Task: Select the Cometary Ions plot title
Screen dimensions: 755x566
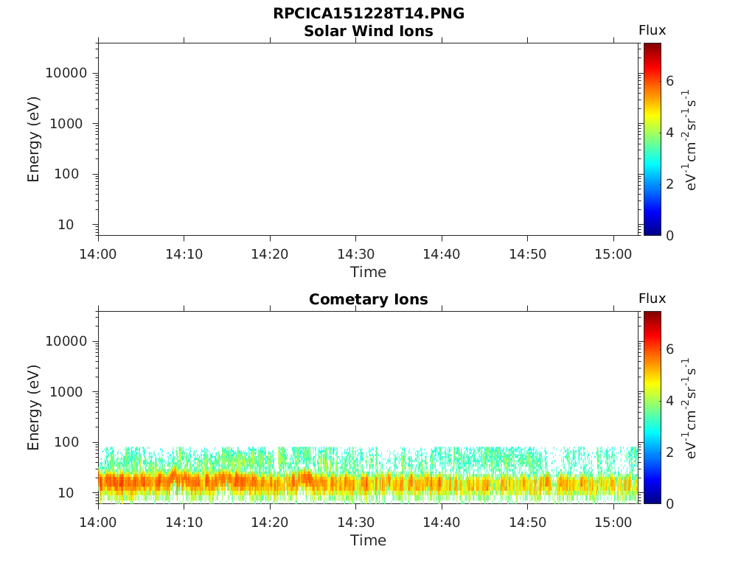Action: (x=369, y=299)
